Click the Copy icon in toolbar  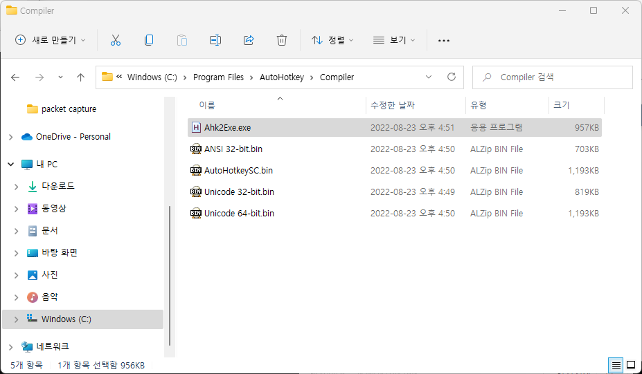click(149, 40)
